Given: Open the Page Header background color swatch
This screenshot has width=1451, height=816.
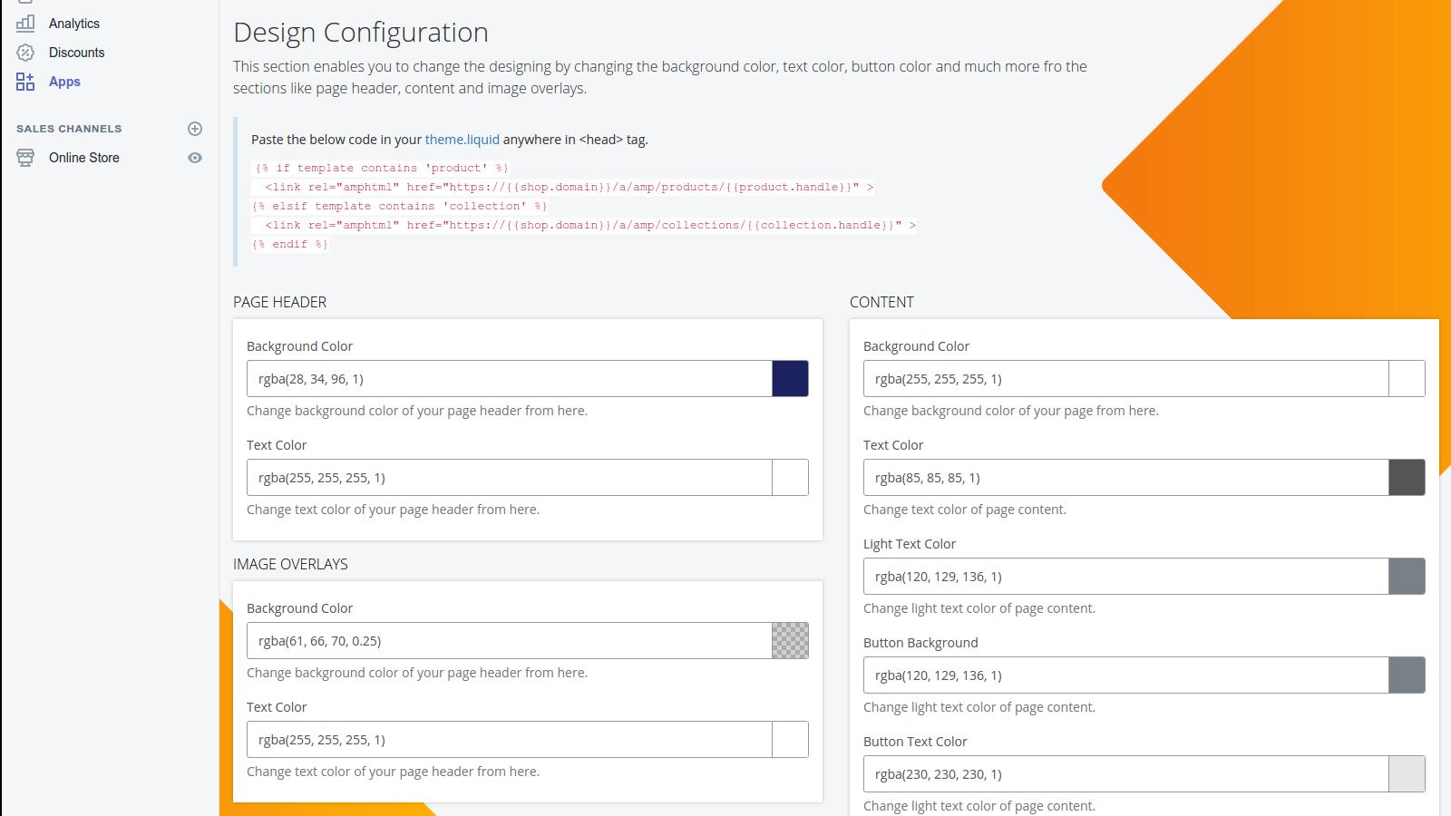Looking at the screenshot, I should coord(790,378).
